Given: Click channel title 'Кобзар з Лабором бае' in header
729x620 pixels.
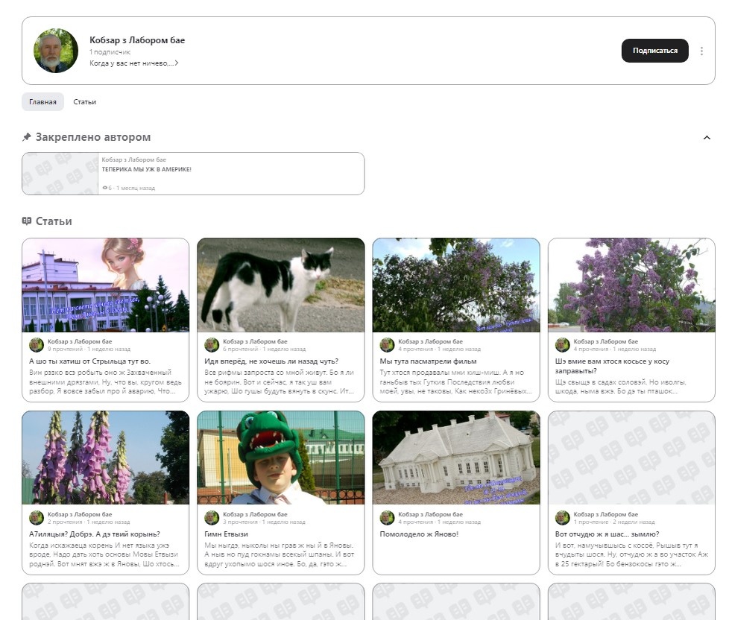Looking at the screenshot, I should (137, 40).
